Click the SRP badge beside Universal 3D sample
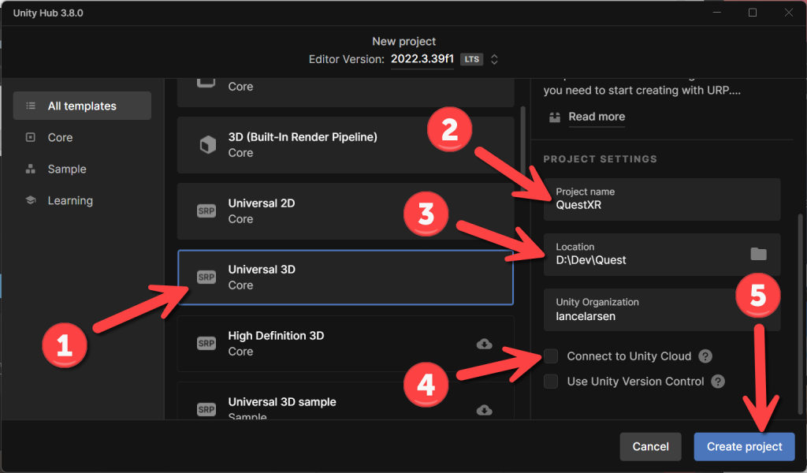 [x=206, y=410]
